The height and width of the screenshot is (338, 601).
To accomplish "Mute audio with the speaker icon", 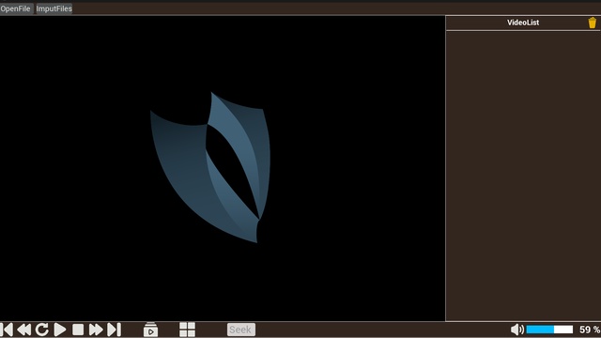I will pyautogui.click(x=517, y=330).
